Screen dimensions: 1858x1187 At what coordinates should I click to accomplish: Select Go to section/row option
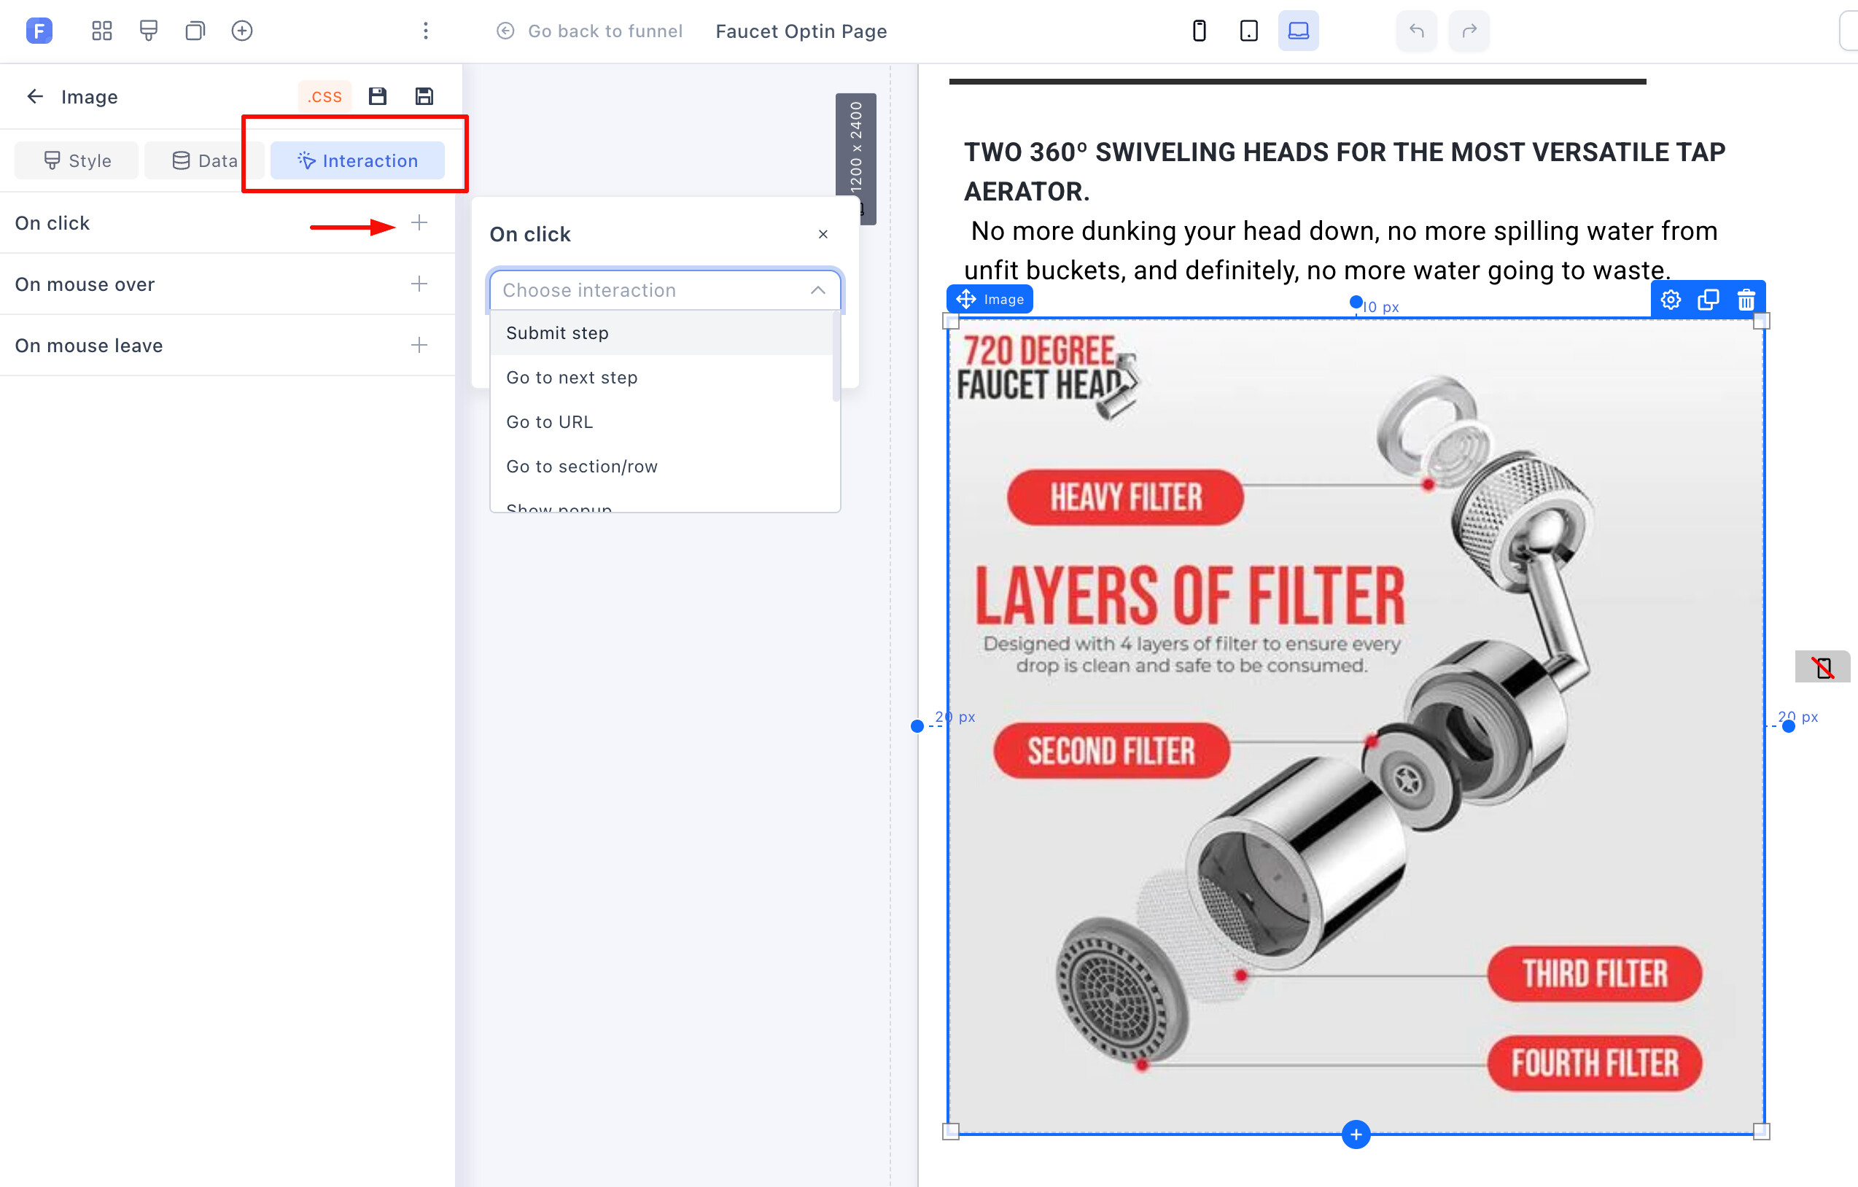tap(662, 467)
